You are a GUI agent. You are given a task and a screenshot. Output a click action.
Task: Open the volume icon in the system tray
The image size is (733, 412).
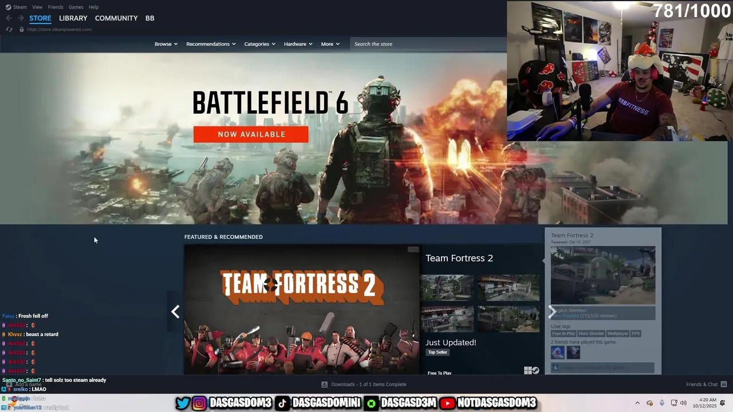683,403
